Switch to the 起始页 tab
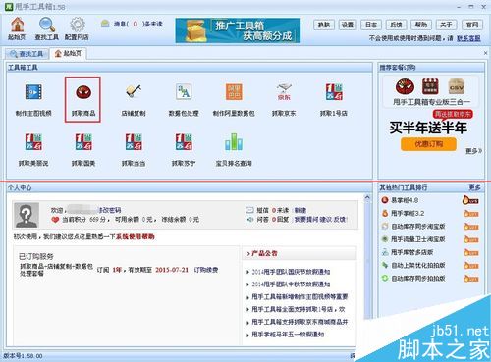This screenshot has width=491, height=362. click(68, 53)
